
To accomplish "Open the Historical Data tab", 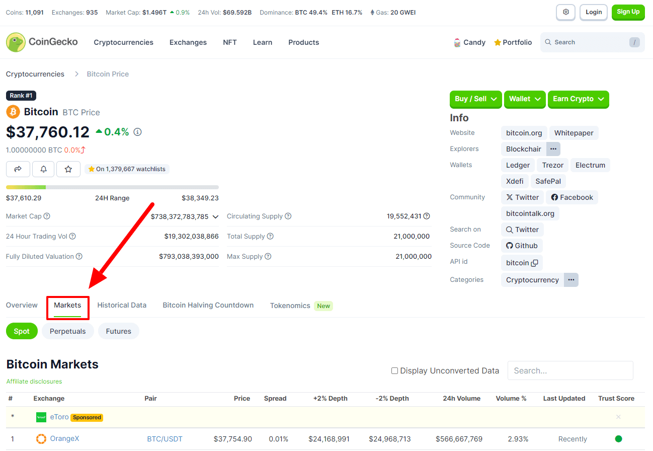I will [x=122, y=305].
